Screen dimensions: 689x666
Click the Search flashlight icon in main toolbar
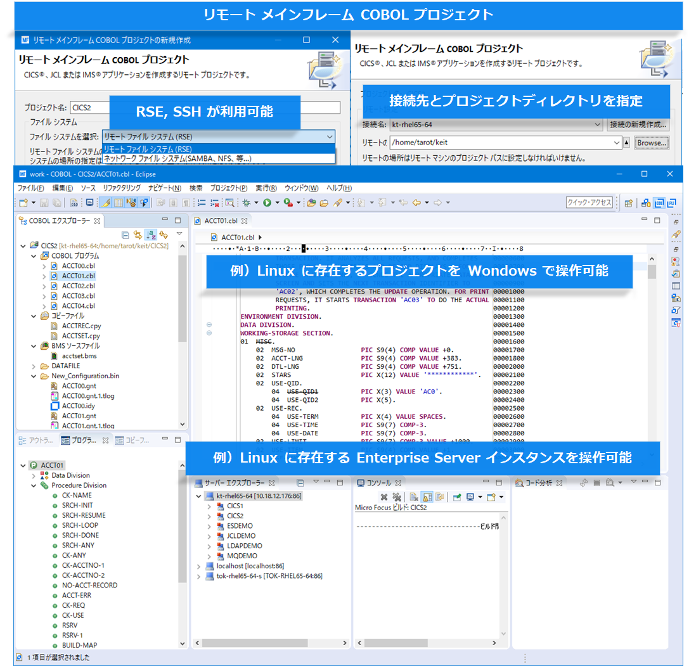point(337,203)
